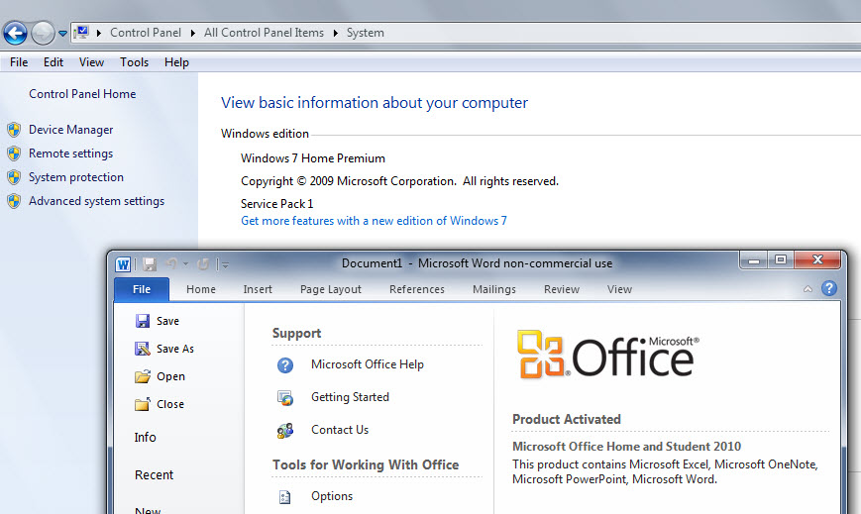Select the System breadcrumb

click(x=366, y=33)
